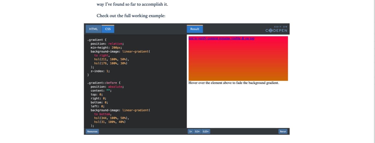
Task: Click 'Check out the full working example' text
Action: point(131,16)
